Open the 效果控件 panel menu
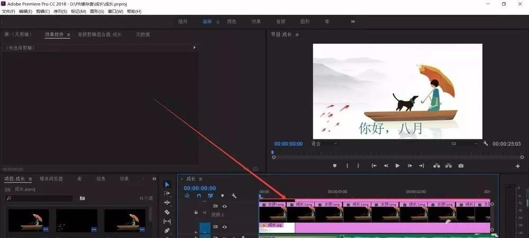529x238 pixels. (68, 34)
